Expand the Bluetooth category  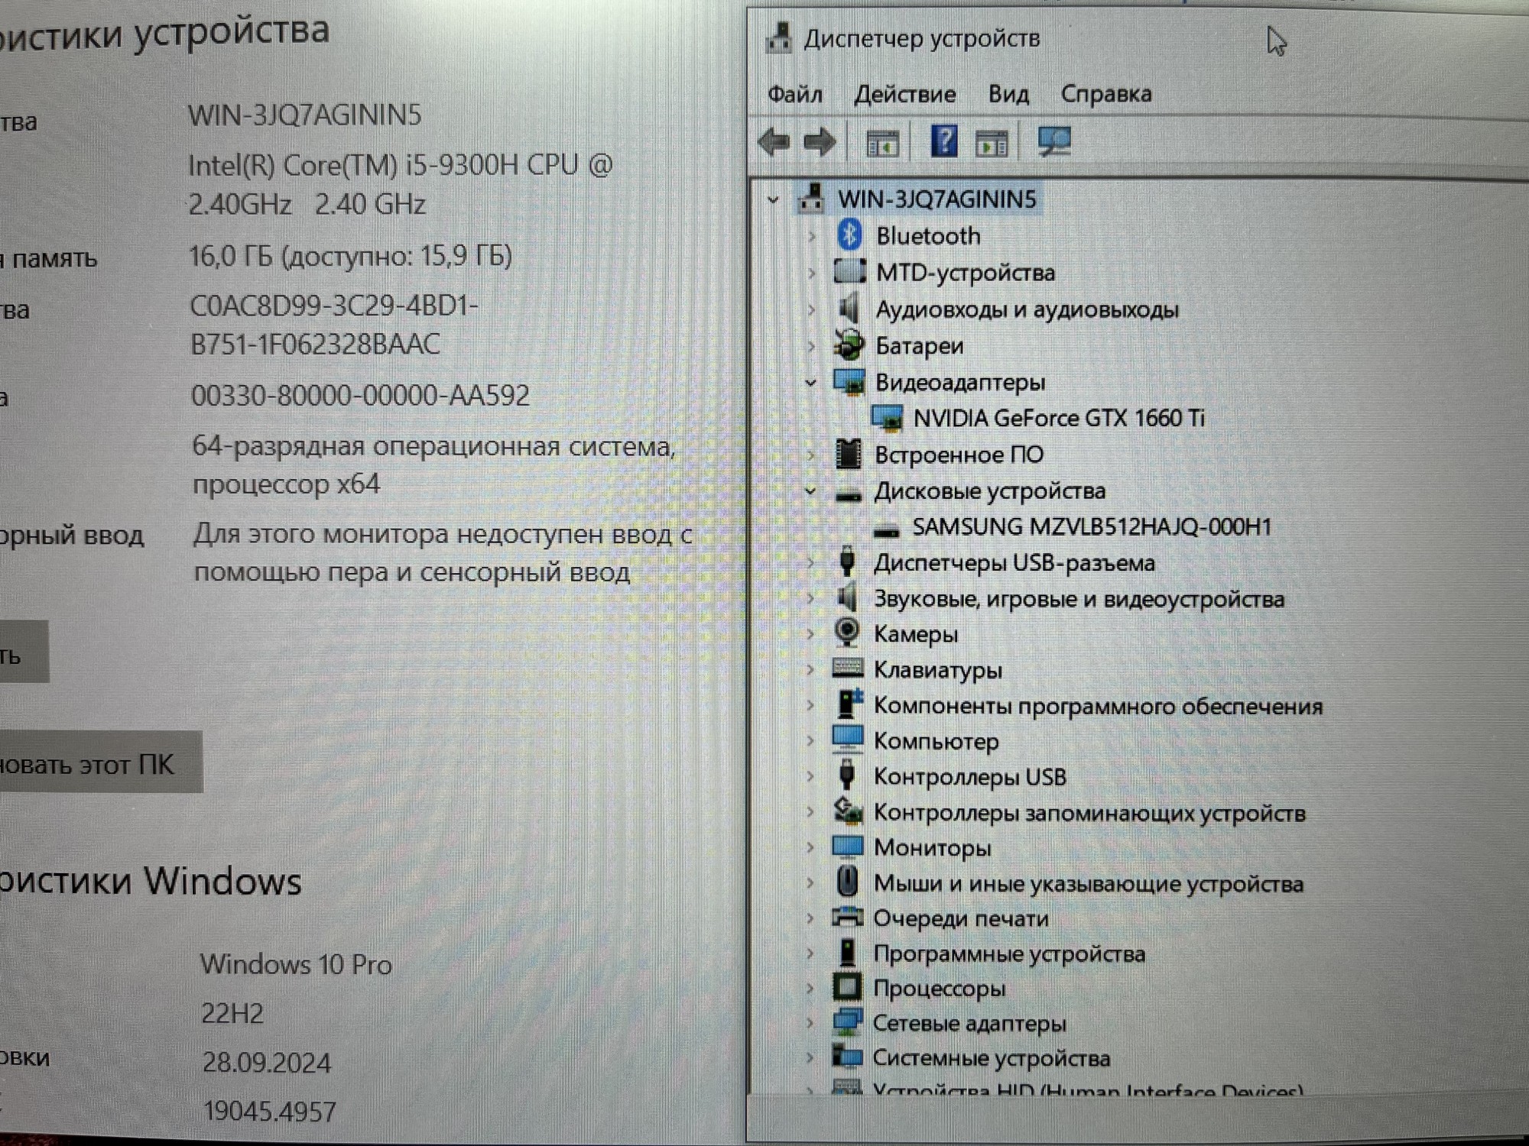click(812, 236)
